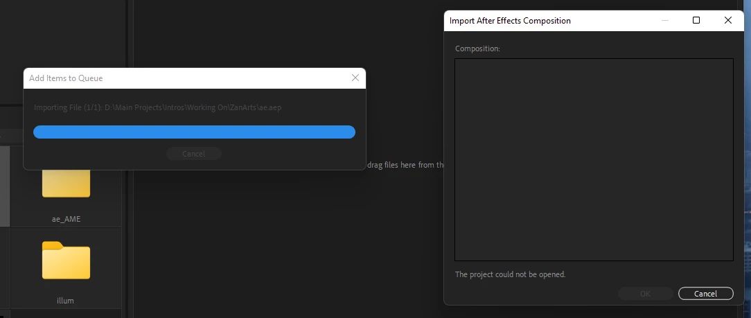Click the 'The project could not be opened.' message
751x318 pixels.
(x=510, y=274)
